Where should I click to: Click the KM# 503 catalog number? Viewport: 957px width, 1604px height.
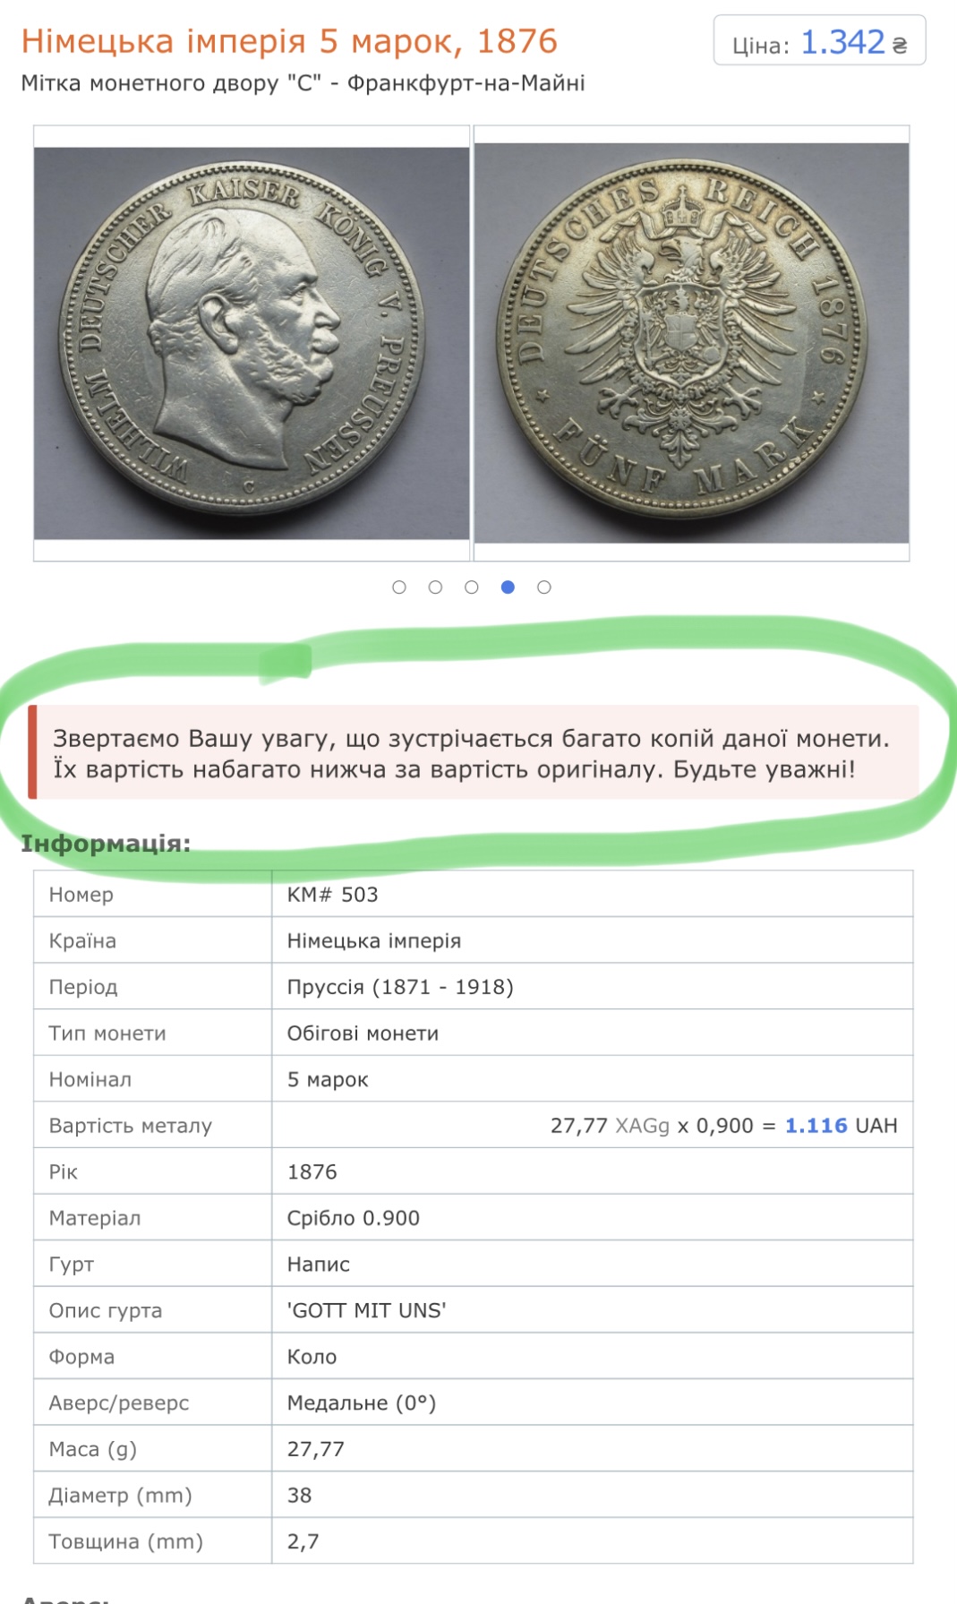click(x=332, y=895)
